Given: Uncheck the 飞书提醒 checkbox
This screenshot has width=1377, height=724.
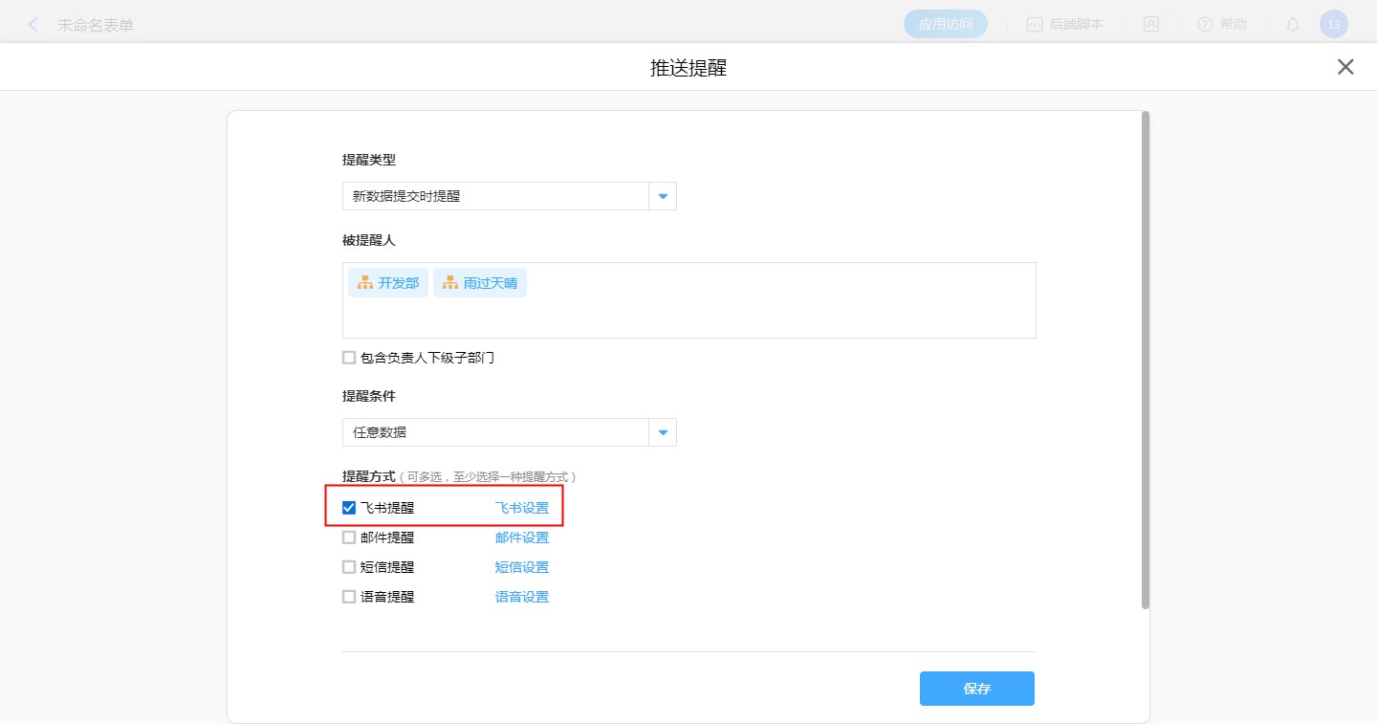Looking at the screenshot, I should (349, 508).
